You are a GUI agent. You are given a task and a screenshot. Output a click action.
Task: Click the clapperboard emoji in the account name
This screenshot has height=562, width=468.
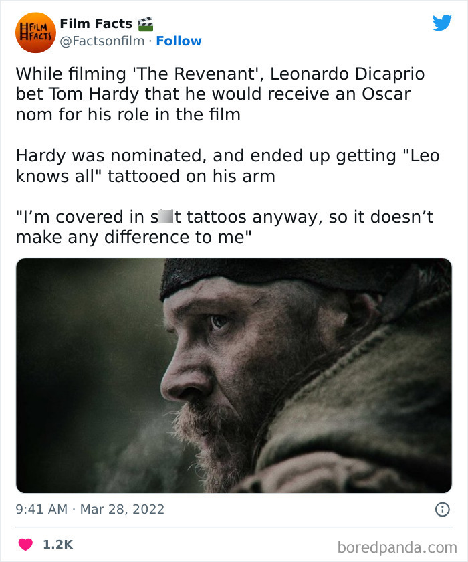click(146, 23)
